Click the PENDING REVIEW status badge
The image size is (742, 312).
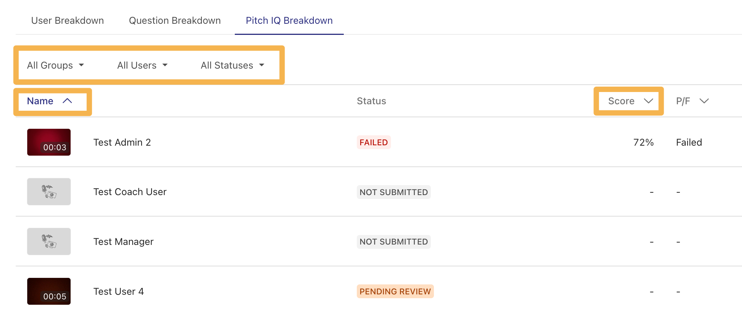(x=395, y=292)
